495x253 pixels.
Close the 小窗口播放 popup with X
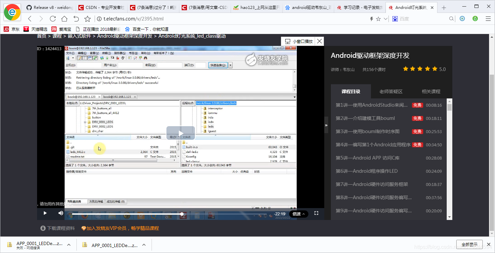click(319, 41)
